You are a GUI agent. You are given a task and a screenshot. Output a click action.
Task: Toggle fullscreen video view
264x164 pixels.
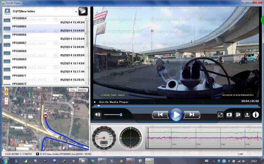(221, 115)
